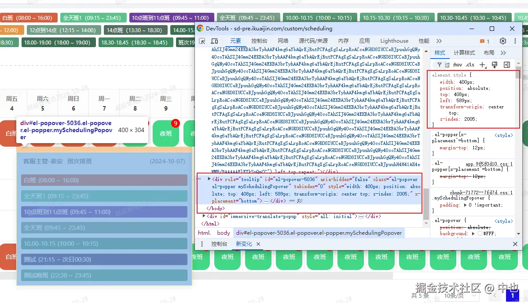Open the chunk-71772…7fd7d.css:1 source link
528x303 pixels.
pos(481,192)
